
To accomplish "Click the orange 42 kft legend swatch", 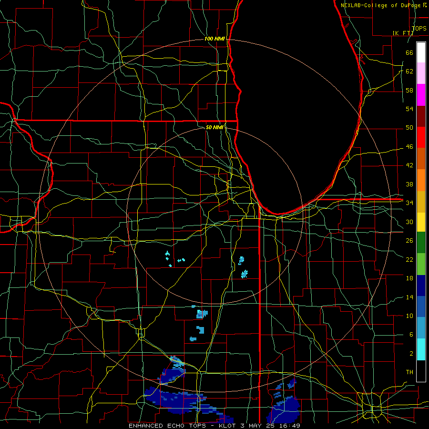I will [421, 180].
